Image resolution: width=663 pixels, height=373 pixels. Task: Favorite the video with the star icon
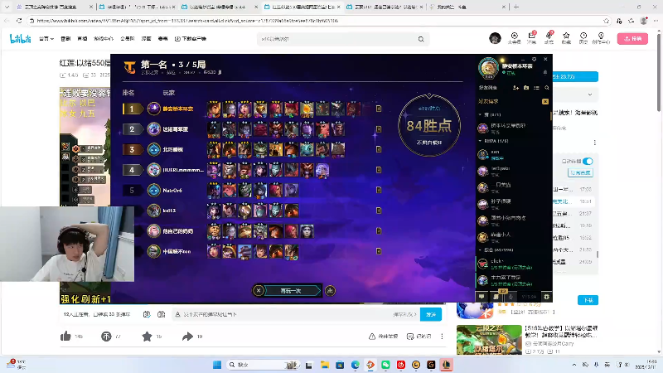pyautogui.click(x=147, y=337)
